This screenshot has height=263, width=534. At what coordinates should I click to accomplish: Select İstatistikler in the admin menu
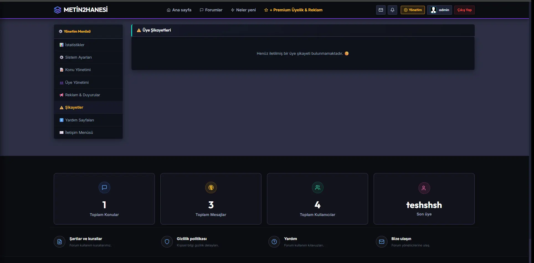pos(88,45)
